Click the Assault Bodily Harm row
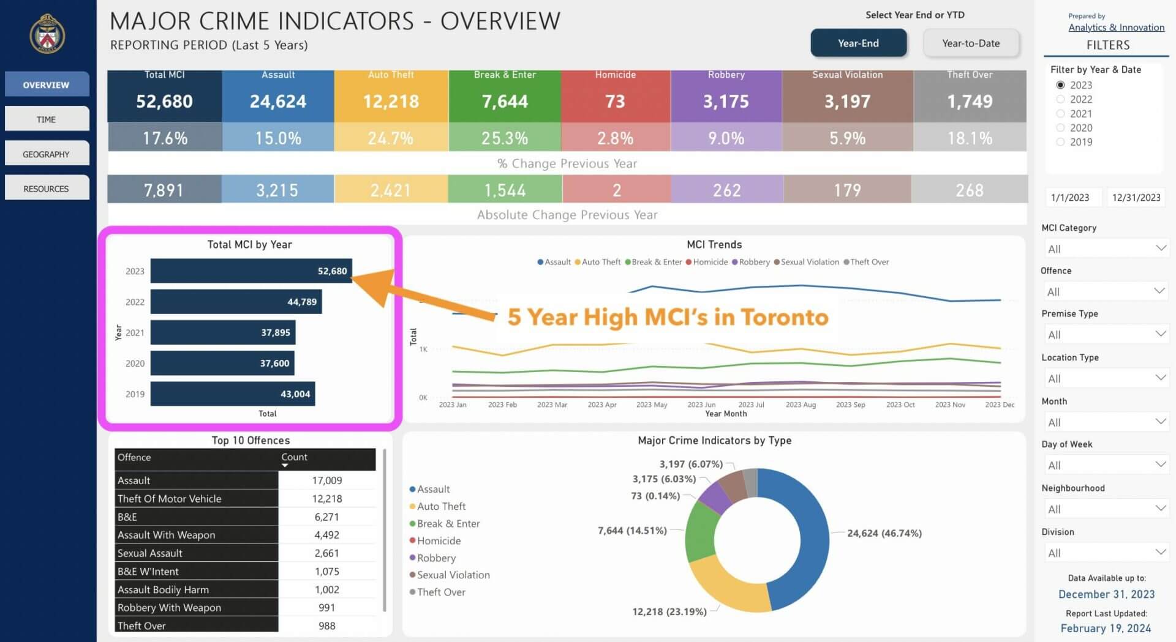Viewport: 1176px width, 642px height. click(x=245, y=589)
